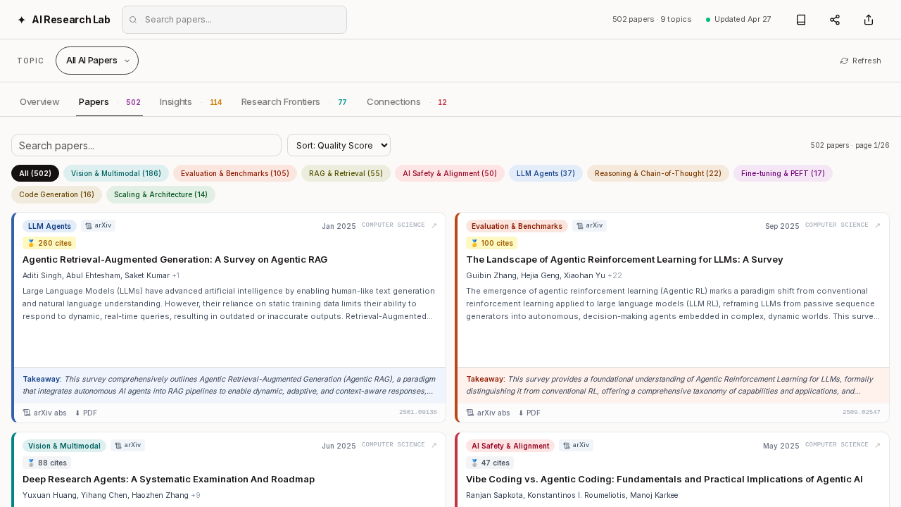Toggle Vision & Multimodal (186) filter chip
The image size is (901, 507).
point(116,173)
